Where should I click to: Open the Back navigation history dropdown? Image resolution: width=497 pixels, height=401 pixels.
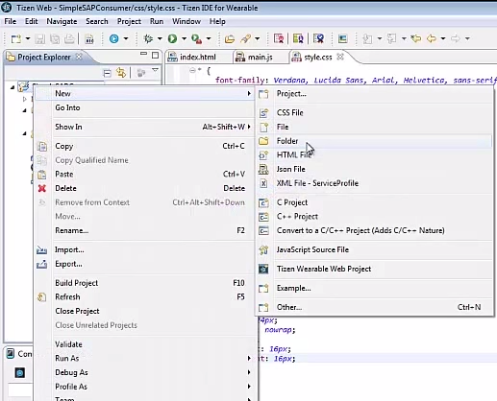tap(443, 39)
